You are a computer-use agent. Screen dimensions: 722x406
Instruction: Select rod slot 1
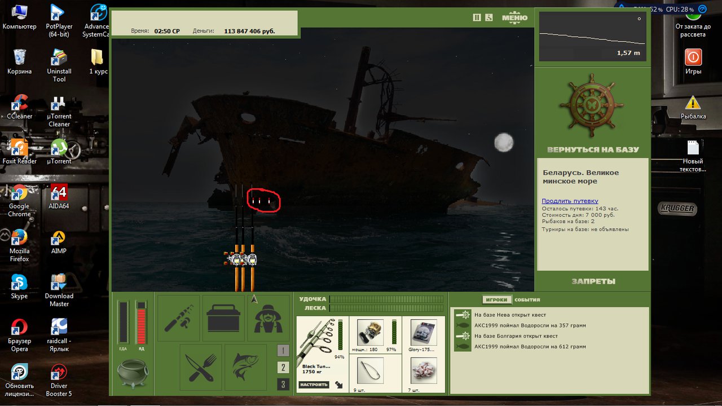[x=283, y=350]
